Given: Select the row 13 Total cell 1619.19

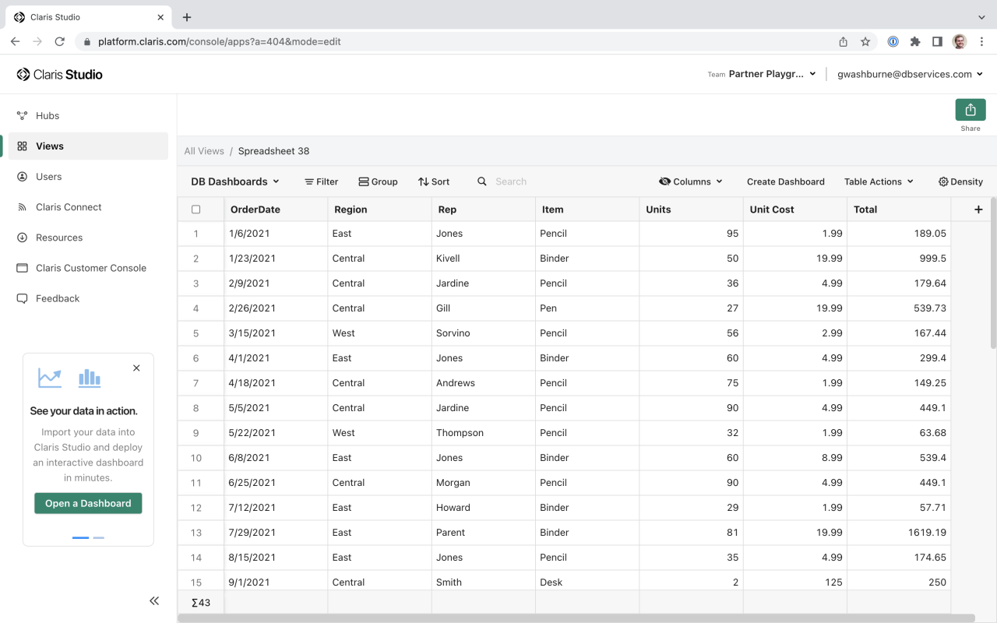Looking at the screenshot, I should (899, 533).
